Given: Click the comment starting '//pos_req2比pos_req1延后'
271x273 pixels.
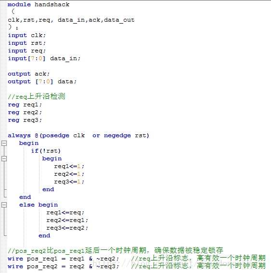Looking at the screenshot, I should [x=116, y=250].
